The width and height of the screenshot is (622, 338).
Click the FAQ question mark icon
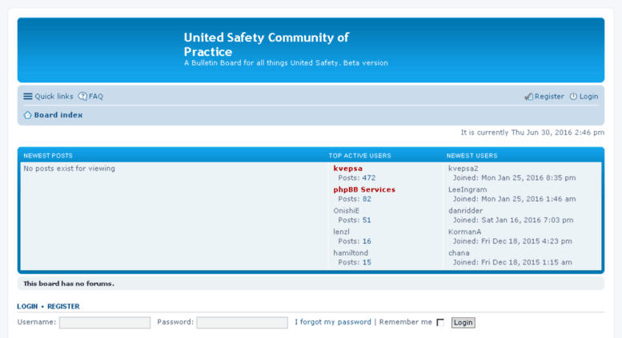(82, 96)
